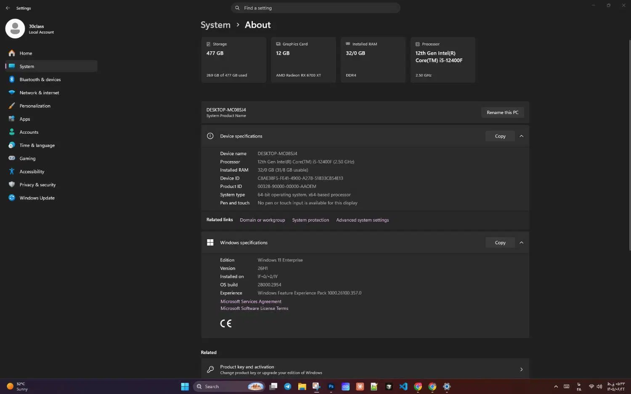Click the touch keyboard tray icon
631x394 pixels.
pyautogui.click(x=567, y=386)
